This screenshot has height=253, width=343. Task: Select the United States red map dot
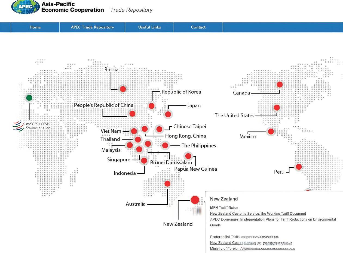277,108
